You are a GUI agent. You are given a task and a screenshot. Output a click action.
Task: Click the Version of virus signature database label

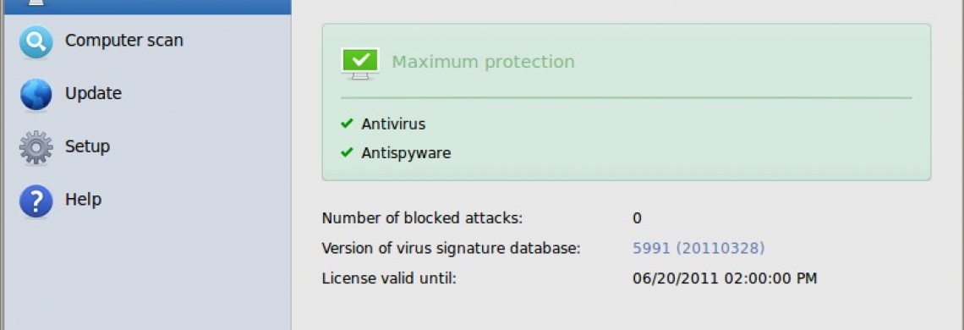coord(452,248)
